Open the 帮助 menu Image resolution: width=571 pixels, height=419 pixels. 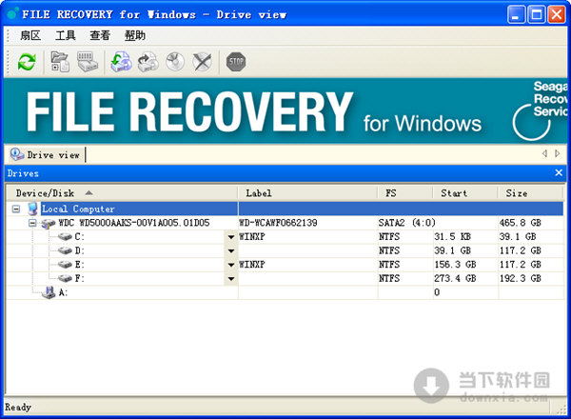point(135,35)
